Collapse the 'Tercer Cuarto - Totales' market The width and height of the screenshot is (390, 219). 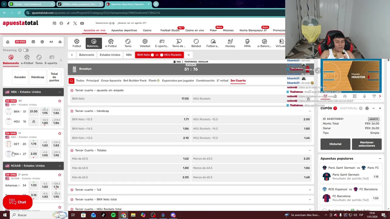[310, 150]
